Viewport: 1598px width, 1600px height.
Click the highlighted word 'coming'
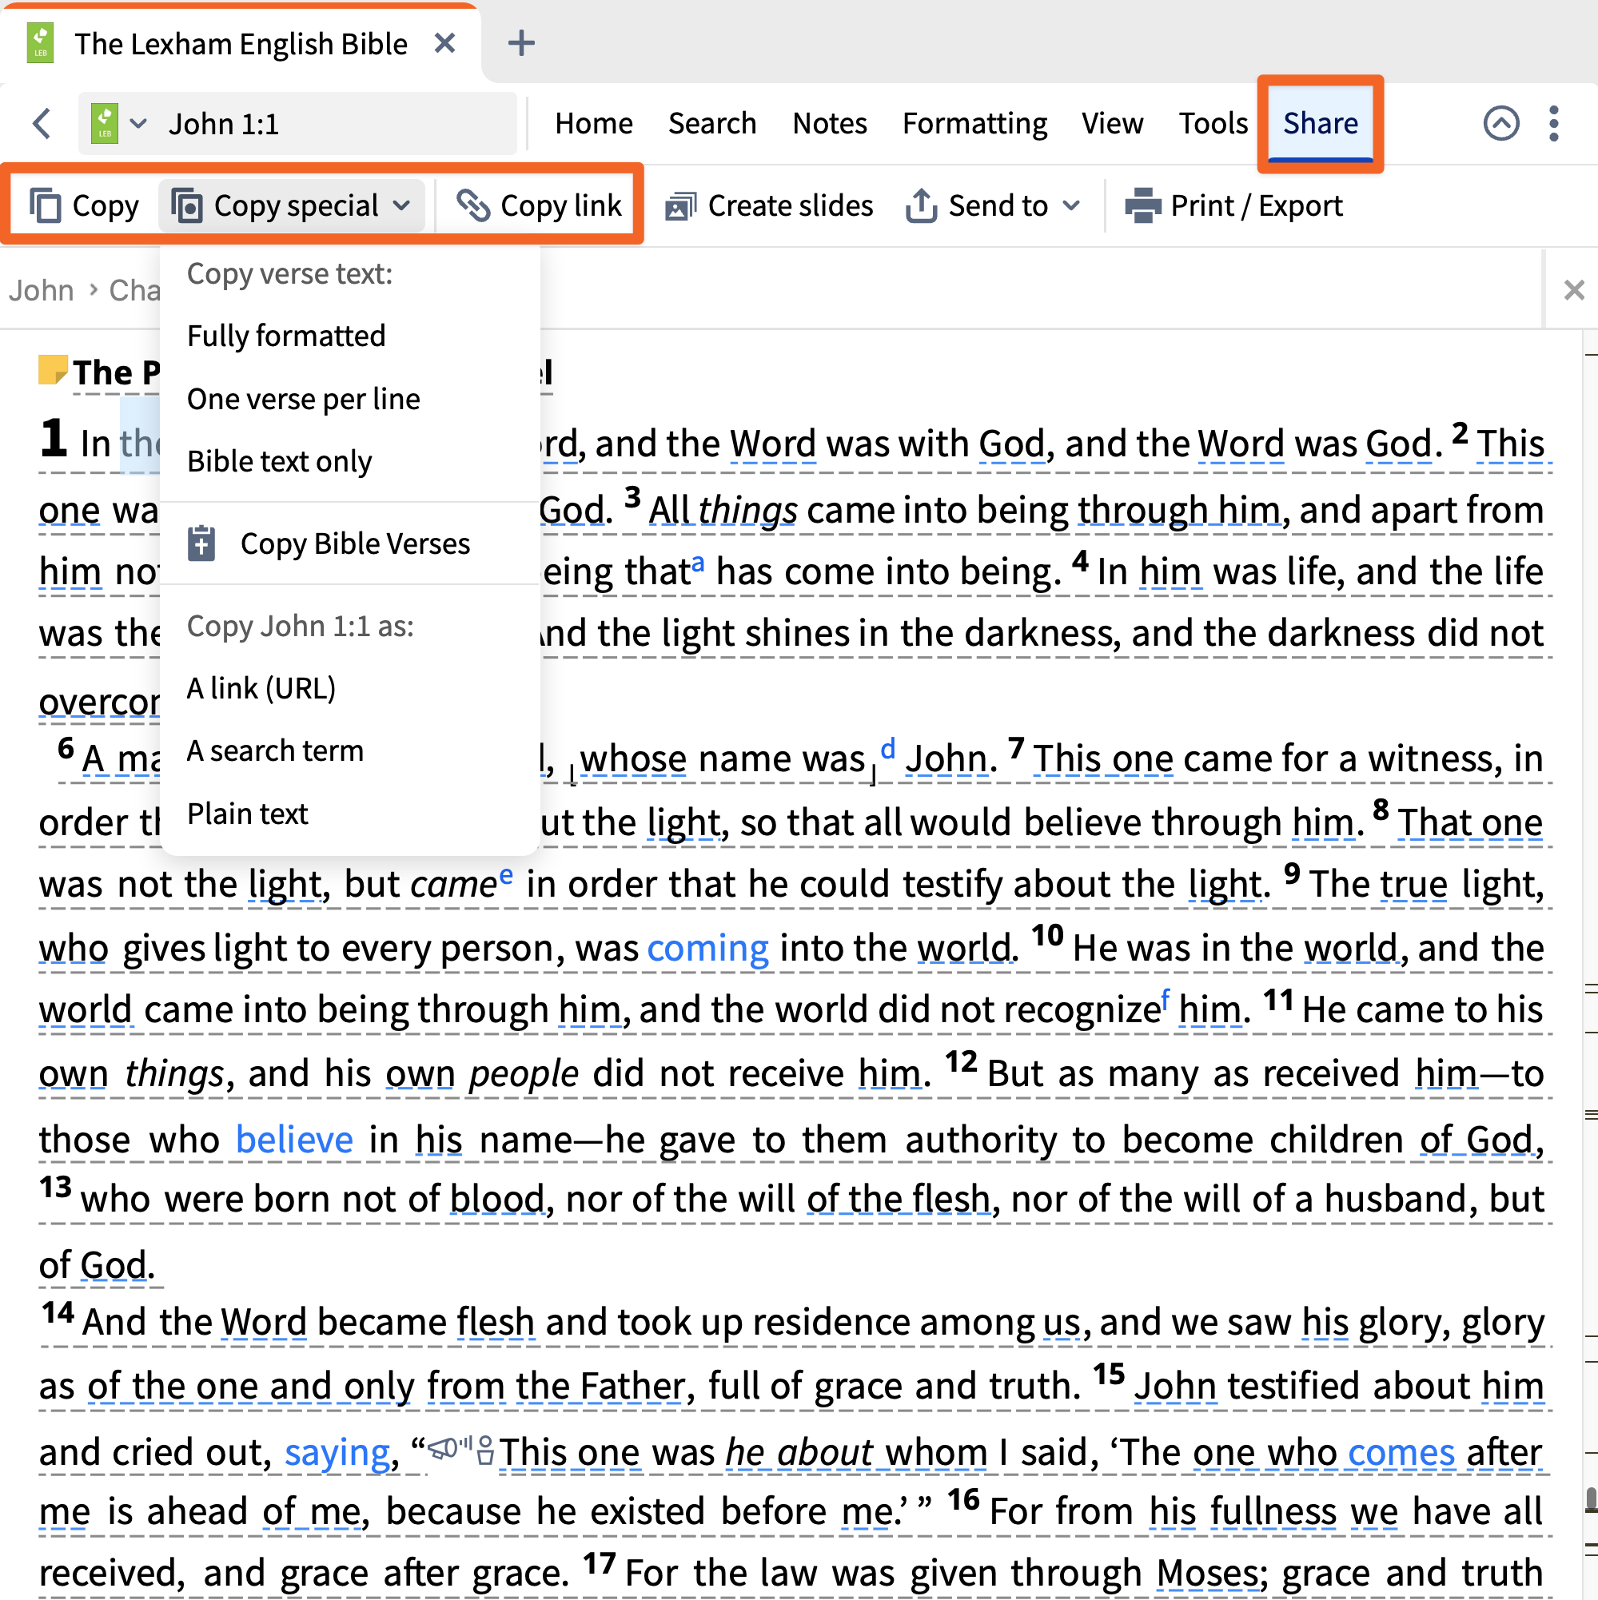tap(707, 948)
